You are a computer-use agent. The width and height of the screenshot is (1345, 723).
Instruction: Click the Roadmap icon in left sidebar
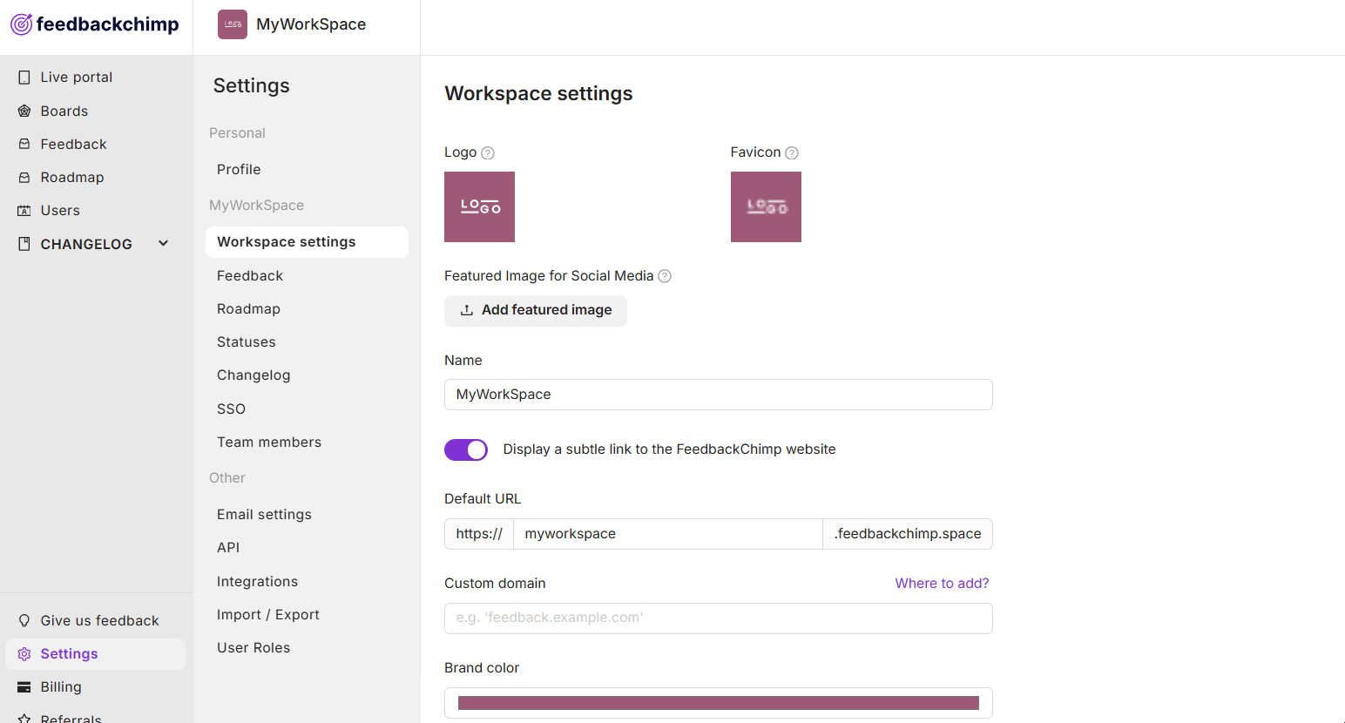(x=24, y=177)
